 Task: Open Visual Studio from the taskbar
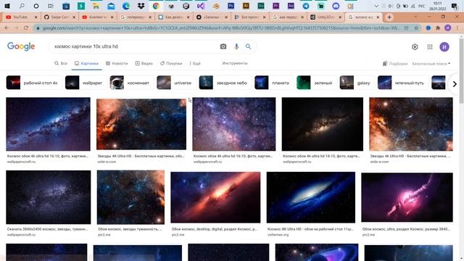click(201, 6)
